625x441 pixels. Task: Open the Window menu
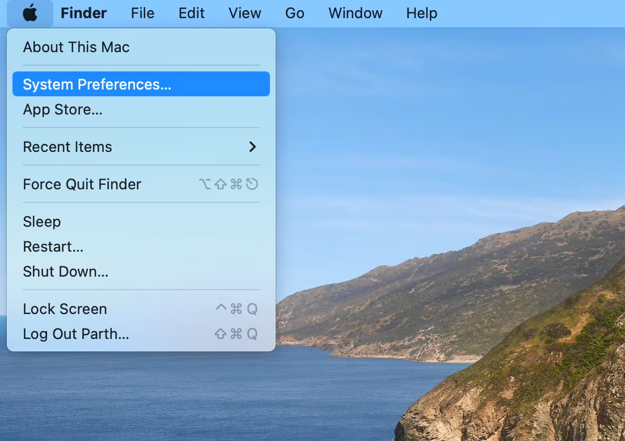[x=355, y=13]
